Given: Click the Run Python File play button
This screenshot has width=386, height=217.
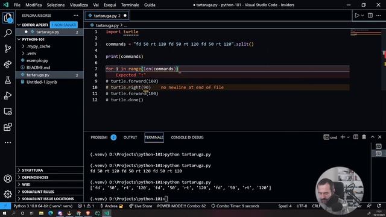Looking at the screenshot, I should coord(356,16).
